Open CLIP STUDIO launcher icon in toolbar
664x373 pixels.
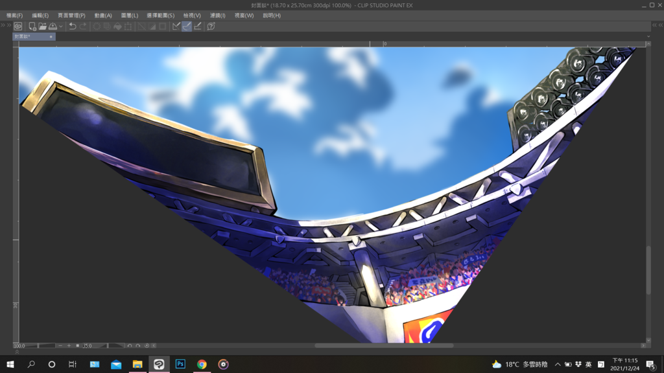pos(18,26)
